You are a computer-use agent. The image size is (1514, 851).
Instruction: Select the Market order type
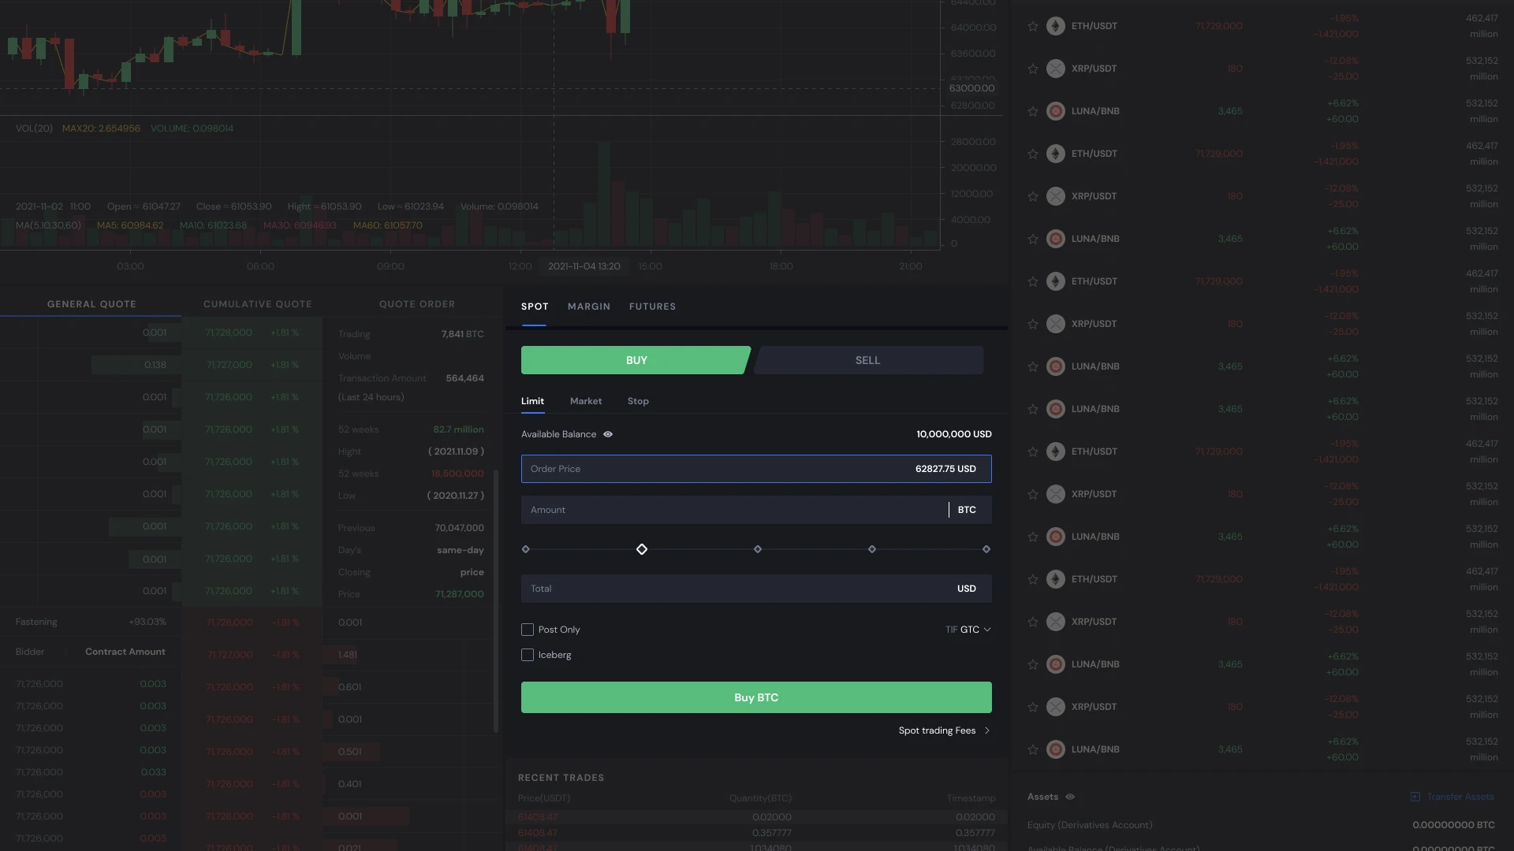click(x=585, y=401)
